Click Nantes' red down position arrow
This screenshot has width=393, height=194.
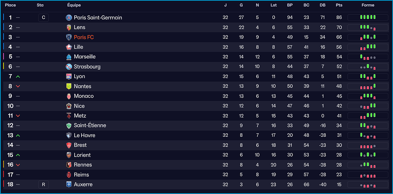pos(18,86)
